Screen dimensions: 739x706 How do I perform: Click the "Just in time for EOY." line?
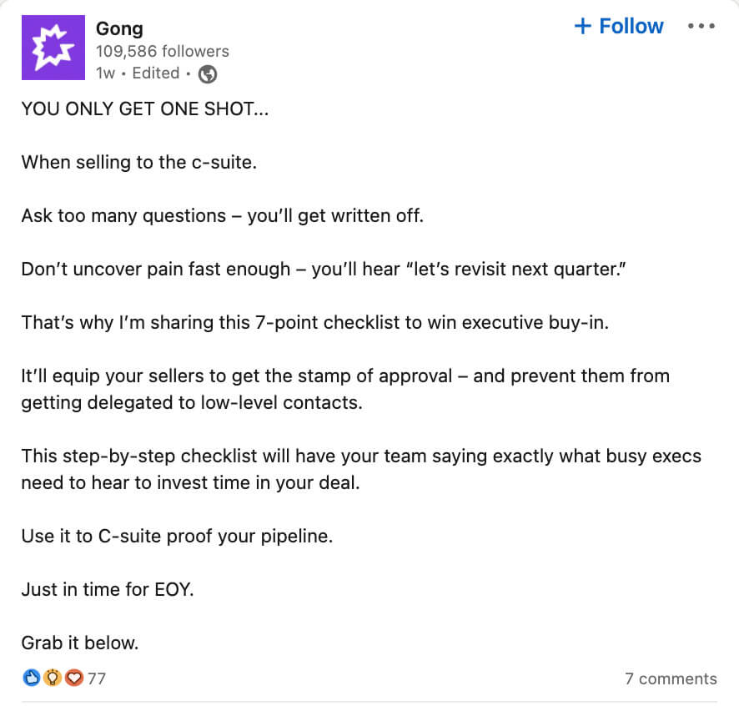click(108, 589)
